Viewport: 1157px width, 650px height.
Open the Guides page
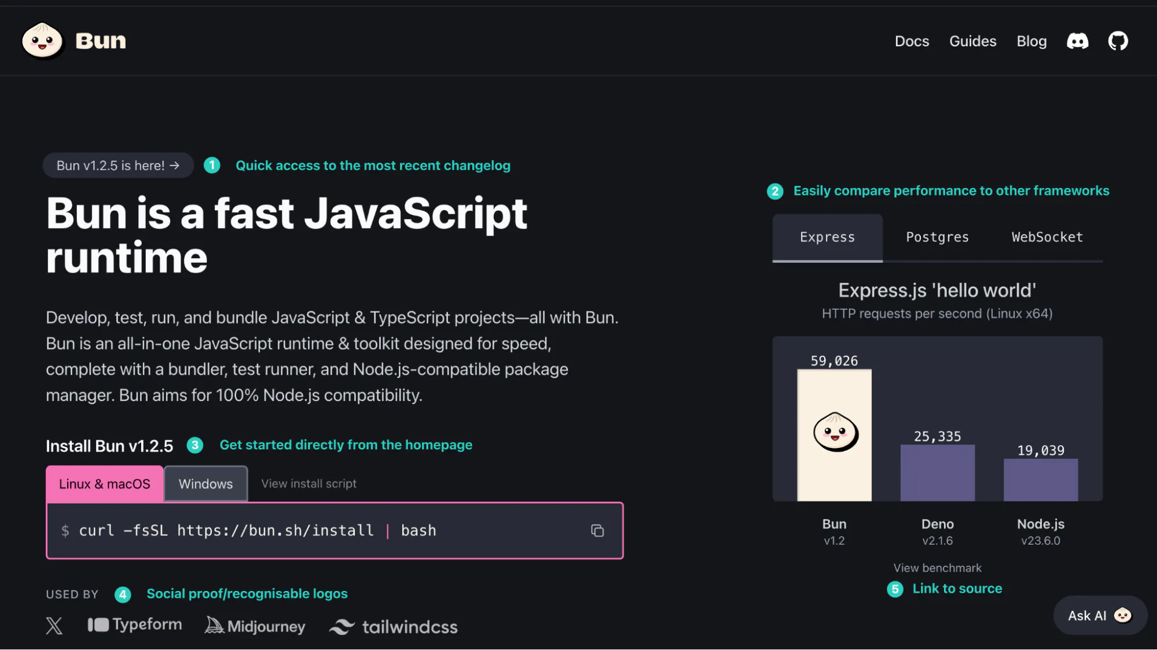coord(972,41)
